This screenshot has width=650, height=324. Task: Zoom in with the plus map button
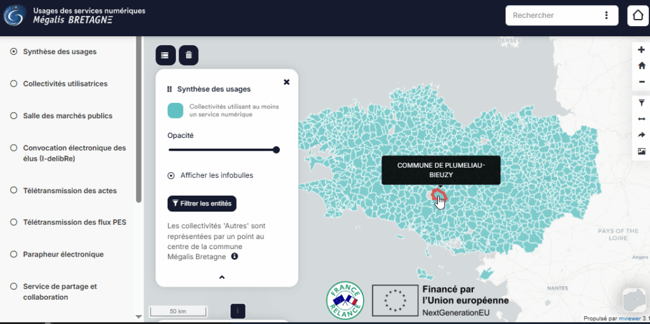click(x=641, y=50)
